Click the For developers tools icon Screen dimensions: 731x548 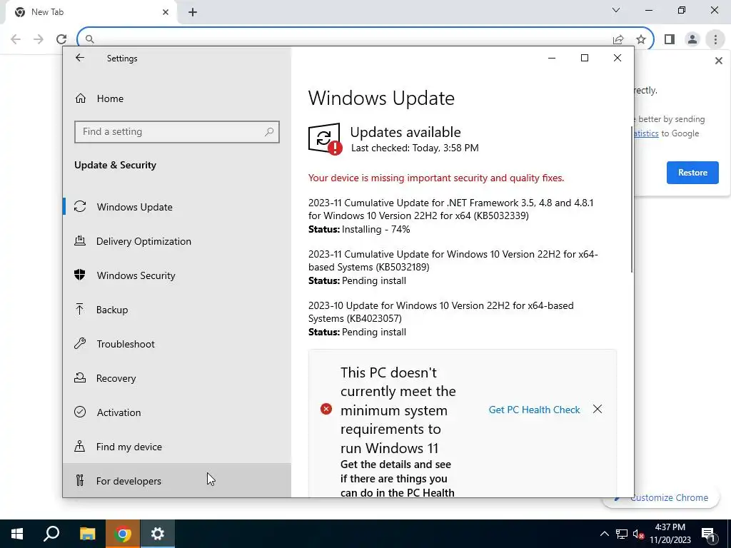[80, 480]
